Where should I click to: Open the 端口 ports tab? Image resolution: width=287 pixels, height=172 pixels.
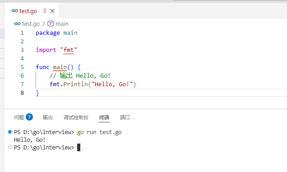click(x=125, y=117)
